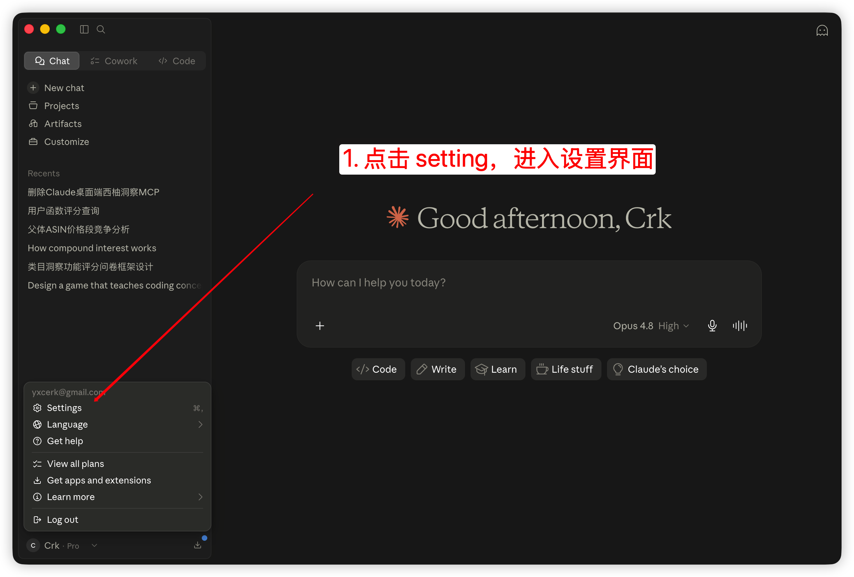Toggle the sidebar panel icon

point(84,29)
